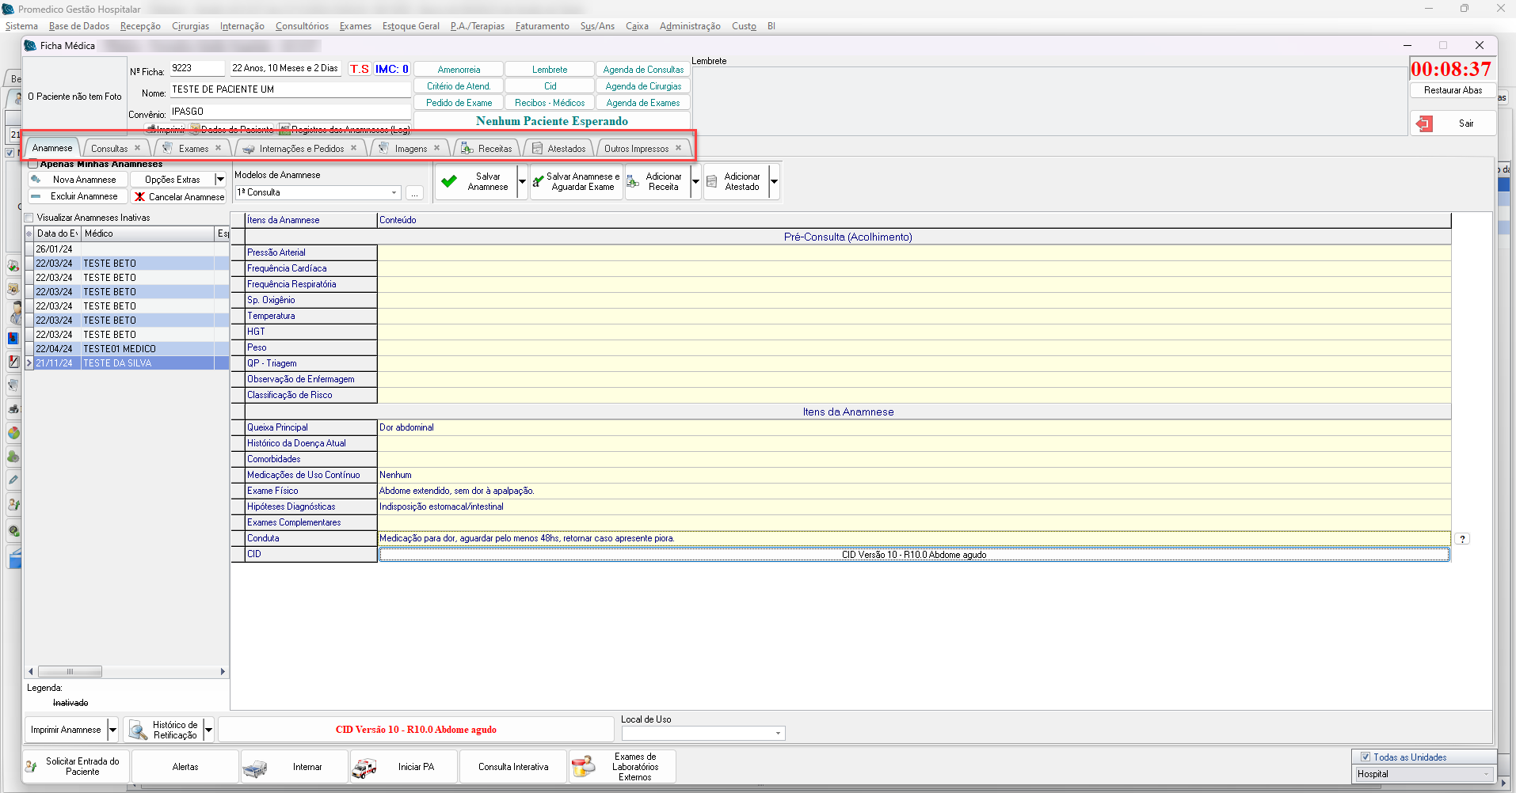1516x793 pixels.
Task: Expand the Modelos de Anamnese dropdown
Action: coord(394,193)
